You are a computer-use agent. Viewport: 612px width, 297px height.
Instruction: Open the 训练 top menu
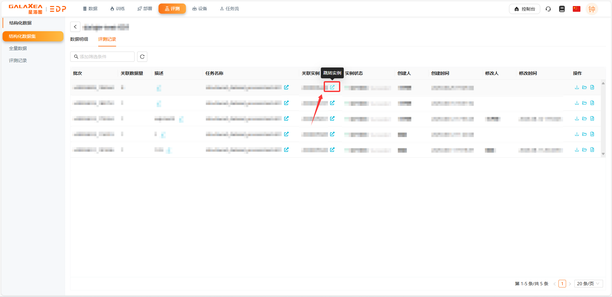point(117,9)
